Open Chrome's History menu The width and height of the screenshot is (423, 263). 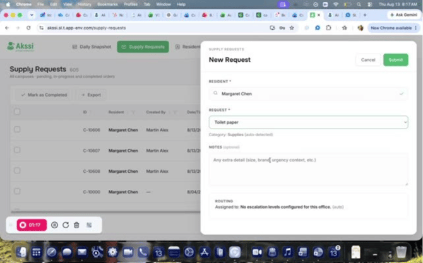85,4
